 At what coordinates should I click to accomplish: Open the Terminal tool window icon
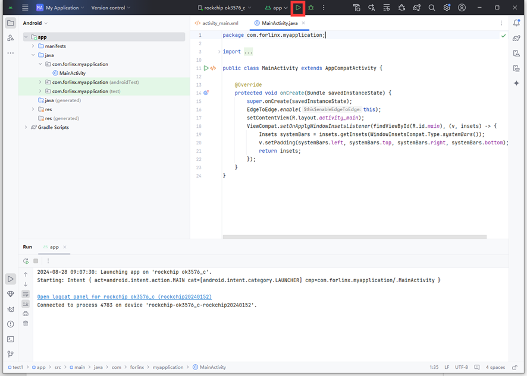coord(11,339)
